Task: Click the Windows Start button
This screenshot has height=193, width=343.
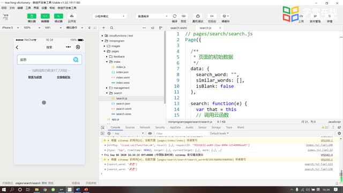Action: point(4,189)
